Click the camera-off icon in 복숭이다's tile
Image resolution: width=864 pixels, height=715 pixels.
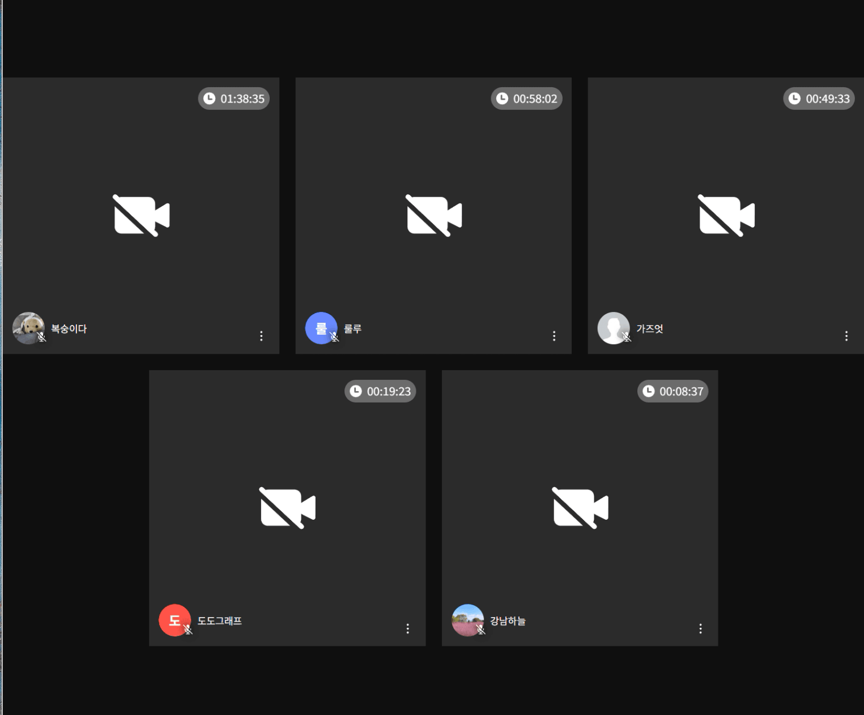pos(141,215)
